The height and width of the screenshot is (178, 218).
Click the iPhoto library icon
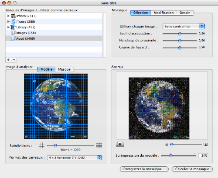[x=13, y=16]
